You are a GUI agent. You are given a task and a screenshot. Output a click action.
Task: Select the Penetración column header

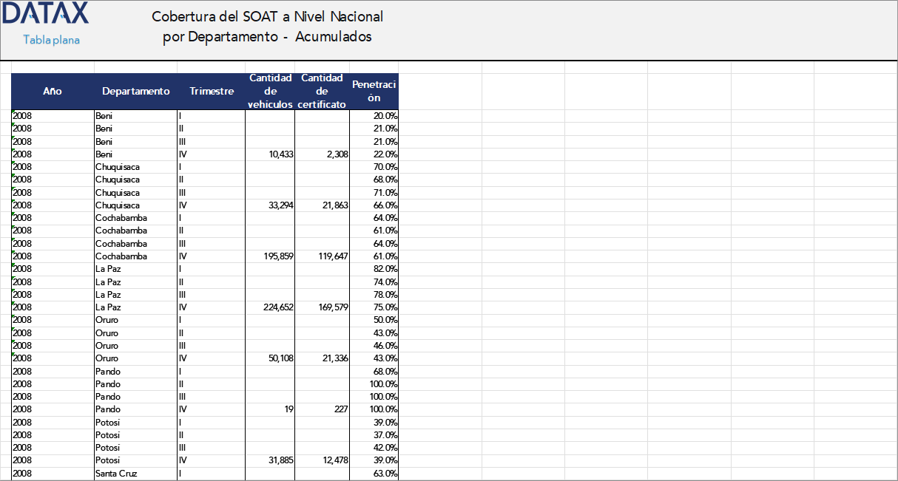[374, 91]
